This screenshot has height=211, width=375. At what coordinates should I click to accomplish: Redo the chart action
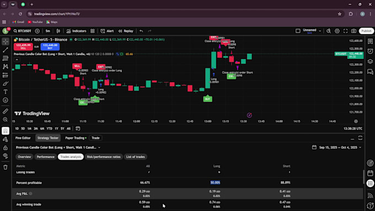(x=149, y=31)
